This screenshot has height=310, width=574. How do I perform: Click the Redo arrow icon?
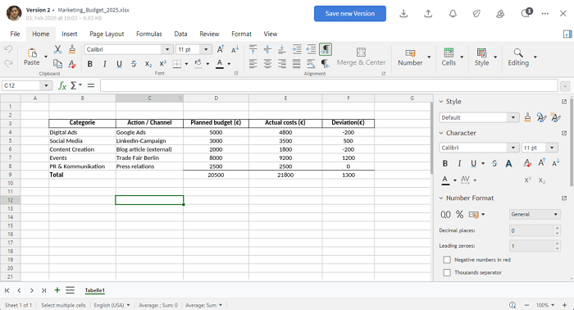[x=8, y=64]
